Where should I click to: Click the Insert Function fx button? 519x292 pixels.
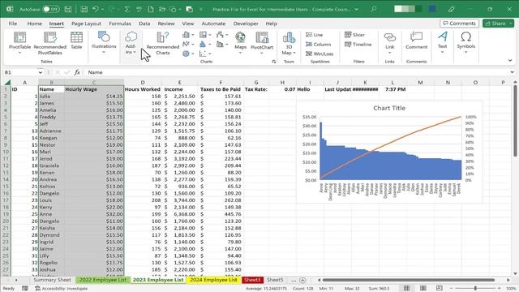pyautogui.click(x=77, y=72)
